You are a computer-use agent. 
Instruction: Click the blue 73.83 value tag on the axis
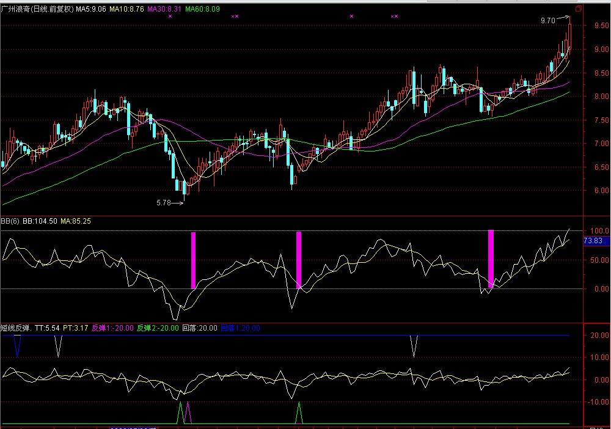pos(594,242)
